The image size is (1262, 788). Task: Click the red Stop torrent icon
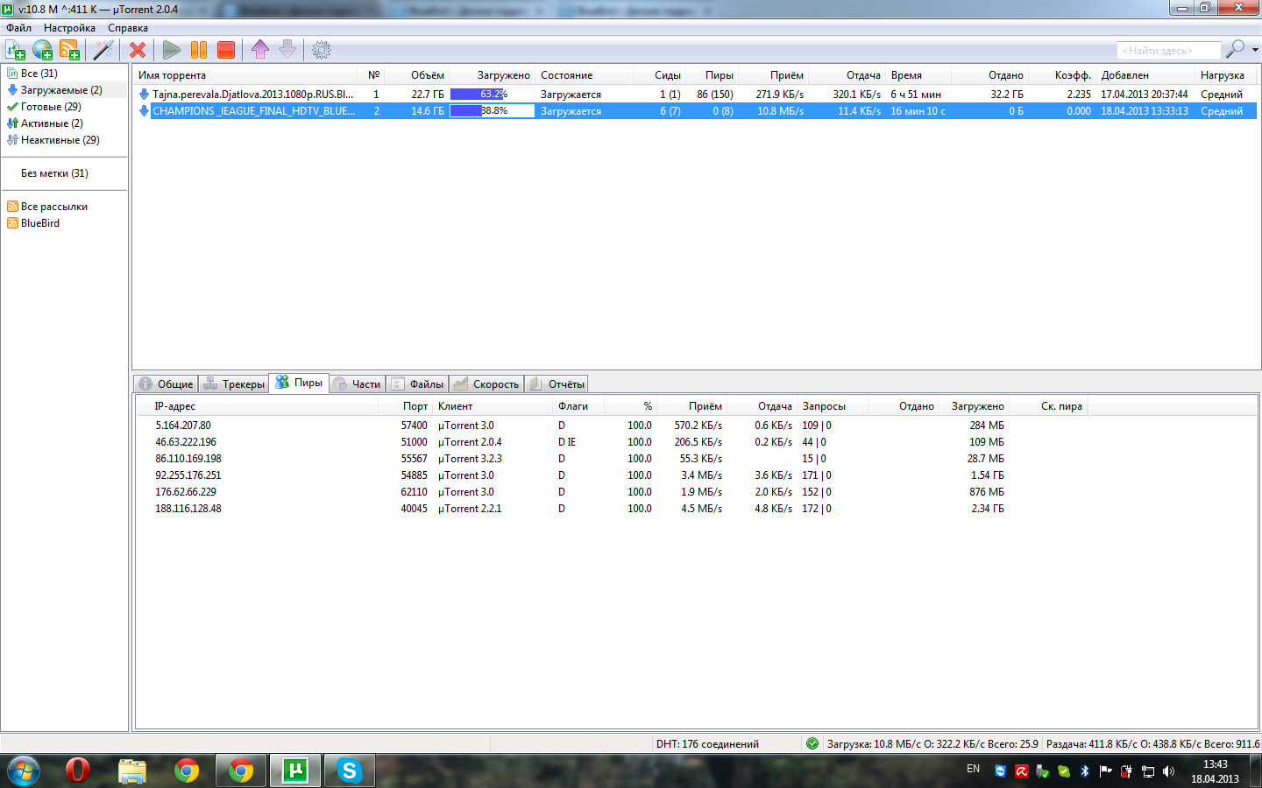[226, 50]
